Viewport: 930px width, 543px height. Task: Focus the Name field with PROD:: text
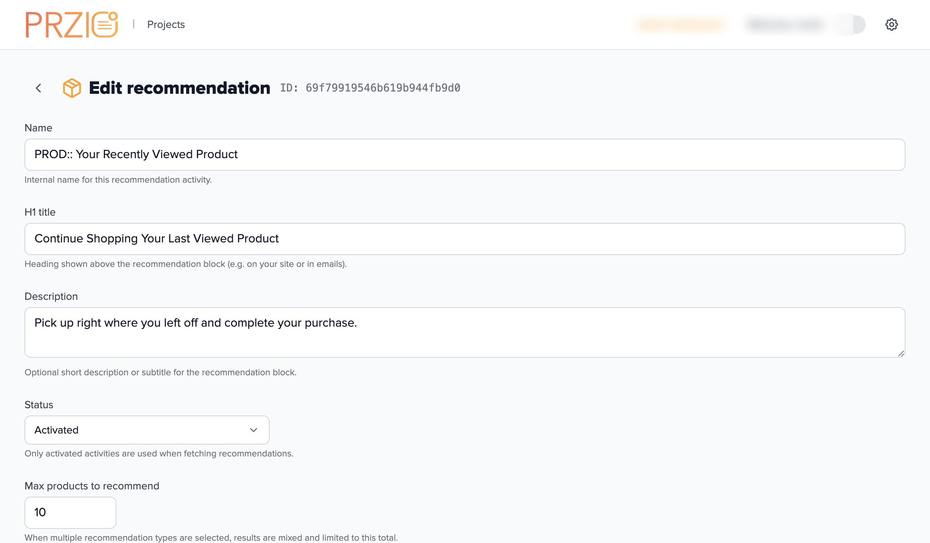click(x=465, y=155)
